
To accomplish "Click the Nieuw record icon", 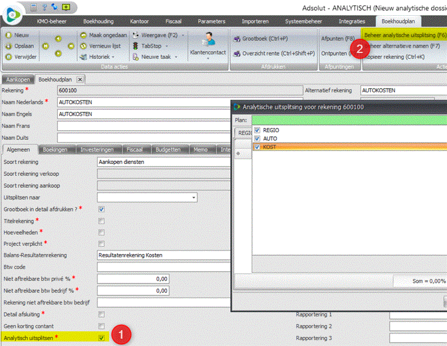I will click(x=8, y=34).
